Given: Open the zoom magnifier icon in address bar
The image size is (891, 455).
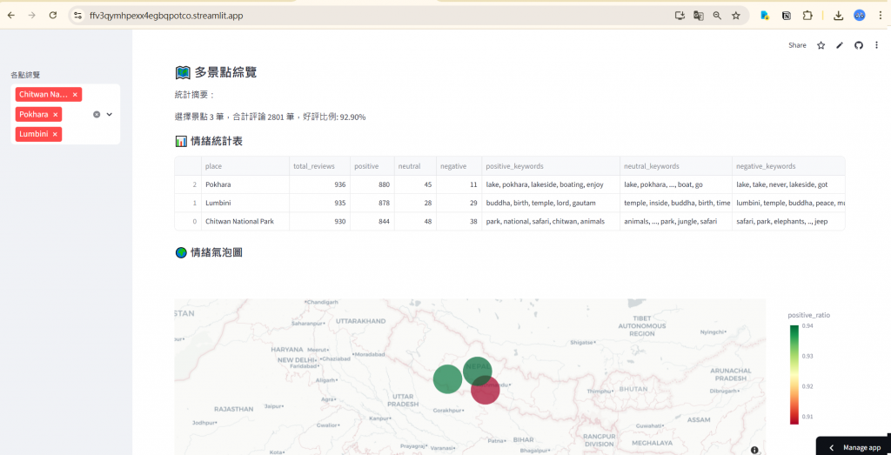Looking at the screenshot, I should pyautogui.click(x=717, y=16).
